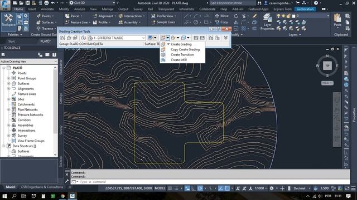The image size is (357, 200).
Task: Close the command line panel with X
Action: point(67,174)
